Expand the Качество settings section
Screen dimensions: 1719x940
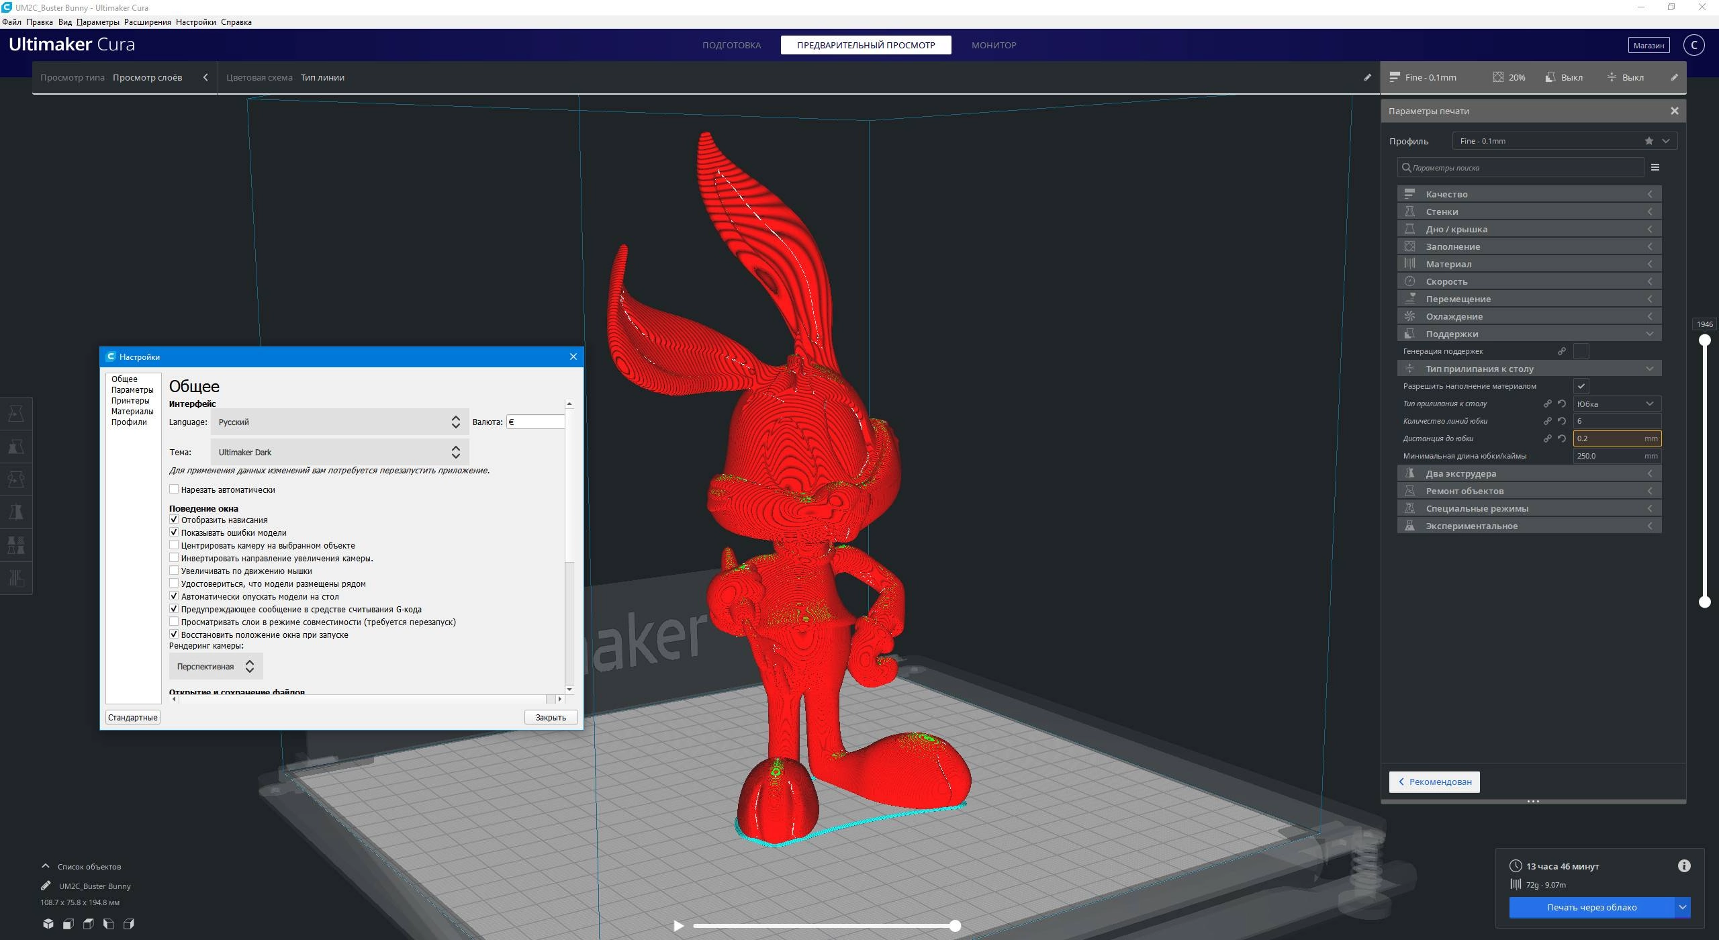[x=1529, y=194]
